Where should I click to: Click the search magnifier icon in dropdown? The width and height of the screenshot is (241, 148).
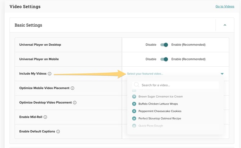137,85
